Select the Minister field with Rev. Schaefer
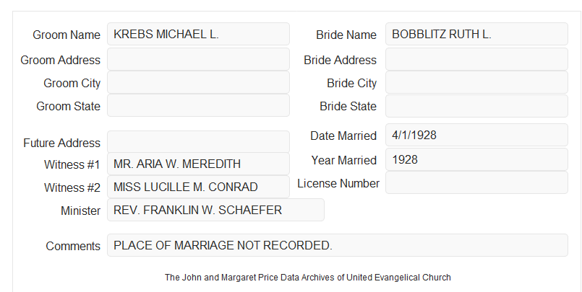The height and width of the screenshot is (292, 582). [x=215, y=210]
